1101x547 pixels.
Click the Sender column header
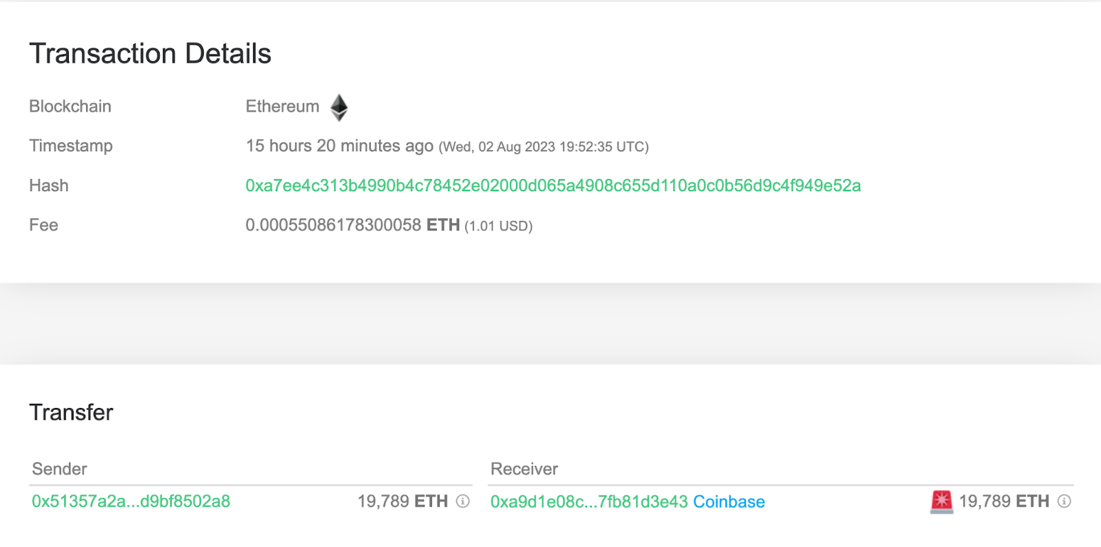coord(59,469)
